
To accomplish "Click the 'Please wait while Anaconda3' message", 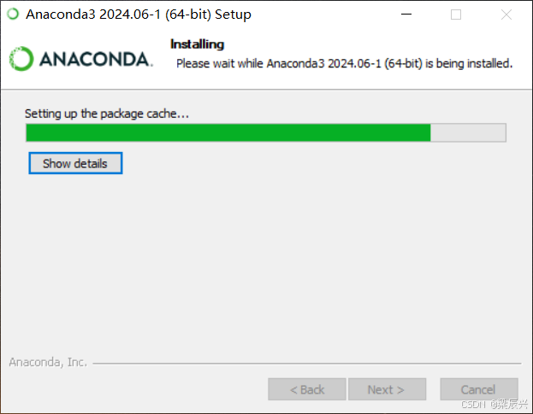I will pos(344,63).
